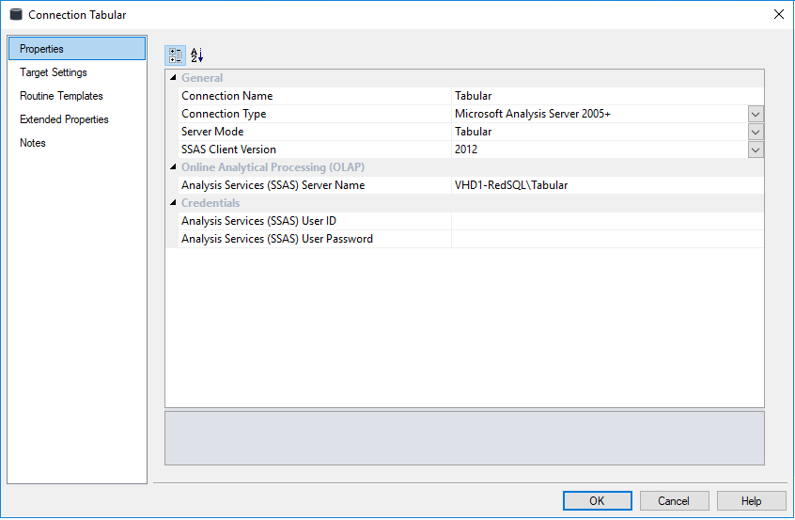The image size is (795, 520).
Task: Open the Routine Templates page
Action: click(61, 96)
